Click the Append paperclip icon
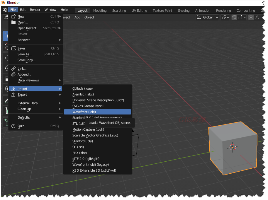 coord(13,75)
